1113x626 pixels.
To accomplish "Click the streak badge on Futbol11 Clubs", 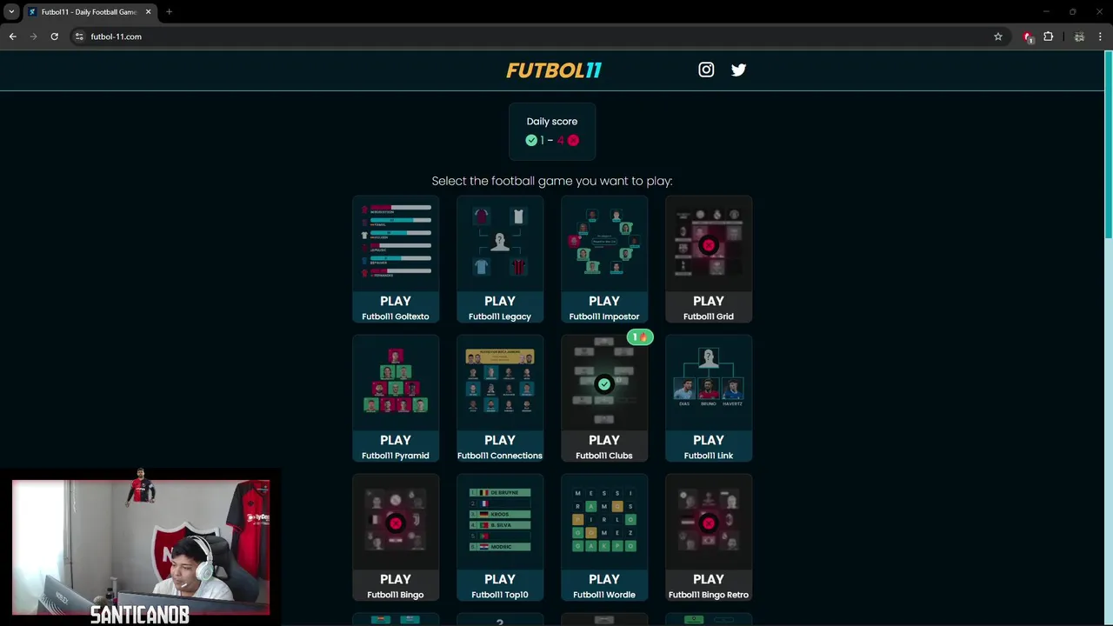I will (x=640, y=337).
